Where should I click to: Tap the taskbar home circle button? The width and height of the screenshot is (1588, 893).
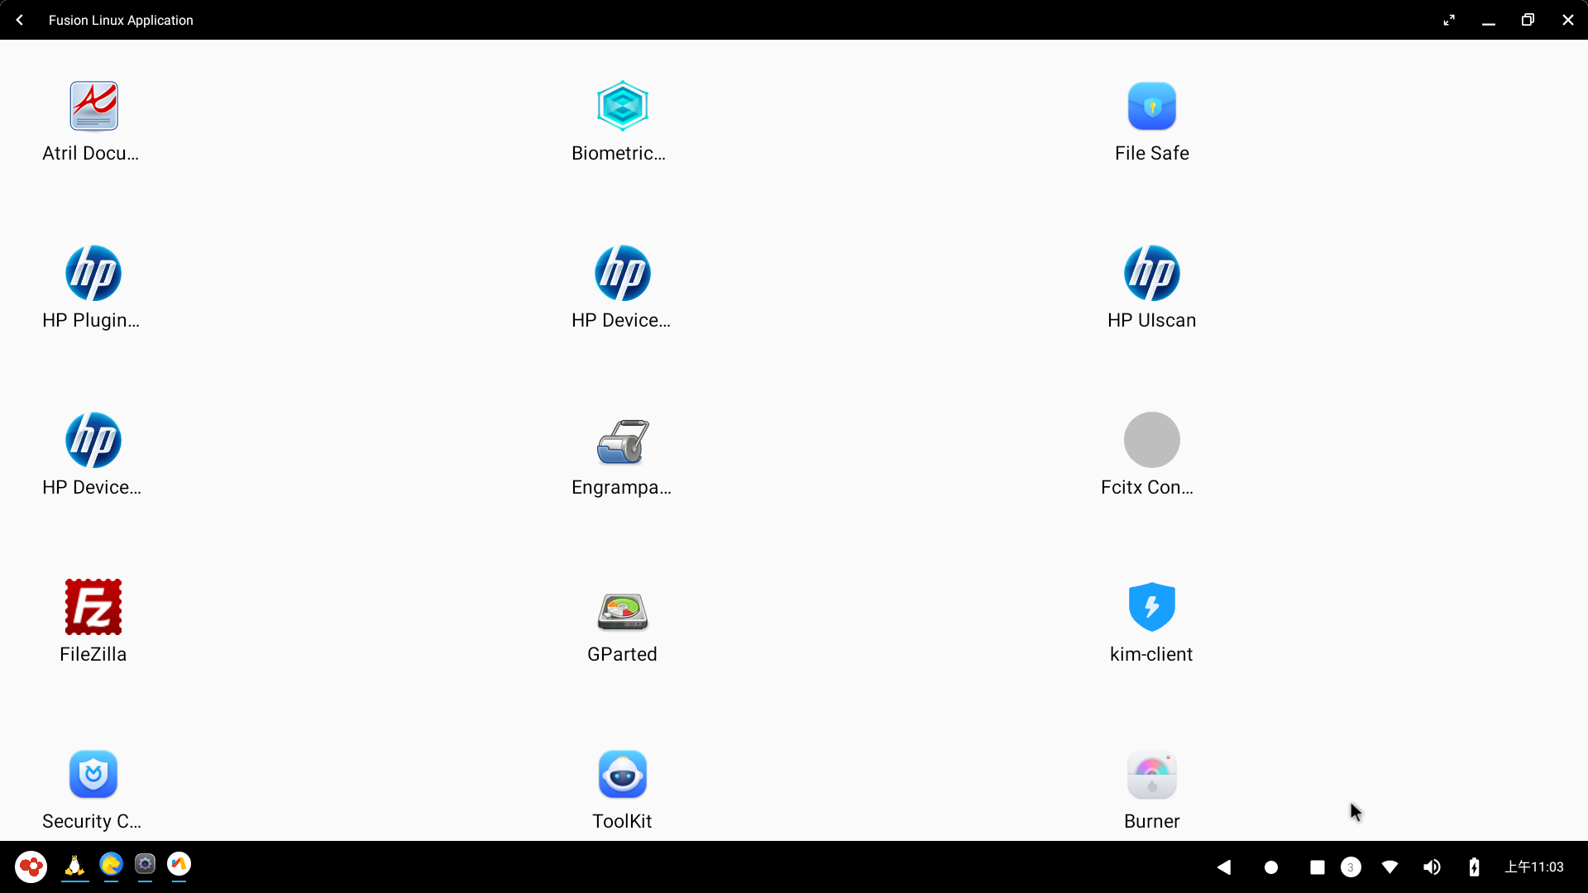(x=1271, y=867)
